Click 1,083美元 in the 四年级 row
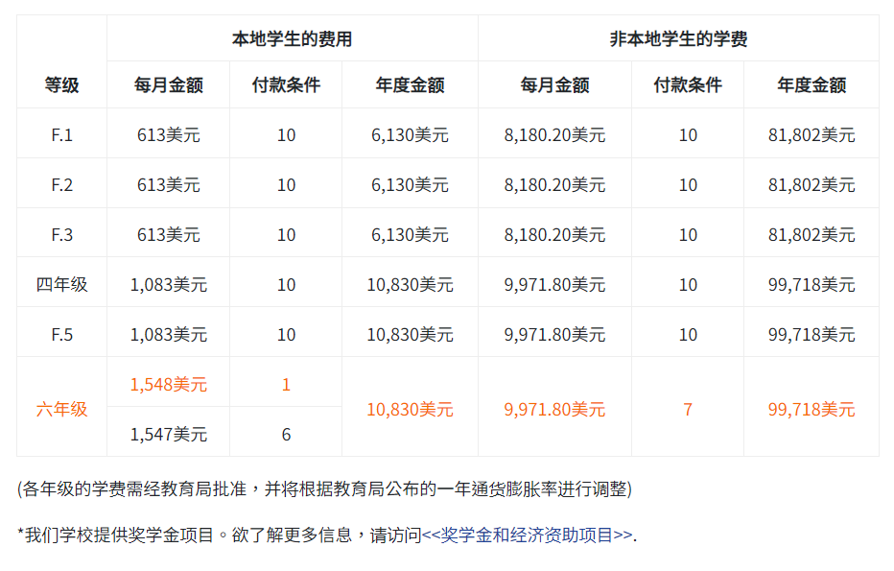 pyautogui.click(x=168, y=284)
